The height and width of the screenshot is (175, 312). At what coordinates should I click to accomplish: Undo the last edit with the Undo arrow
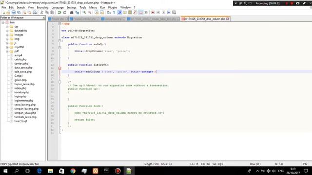(x=59, y=13)
